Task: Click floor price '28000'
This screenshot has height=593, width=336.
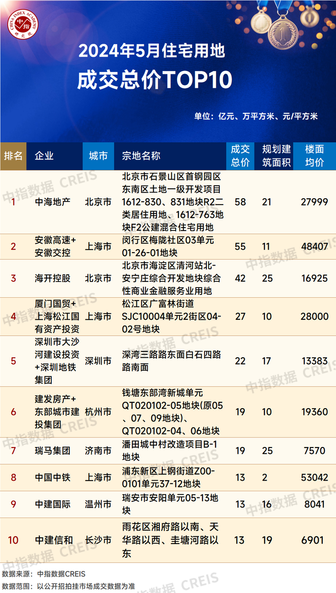Action: (x=314, y=316)
